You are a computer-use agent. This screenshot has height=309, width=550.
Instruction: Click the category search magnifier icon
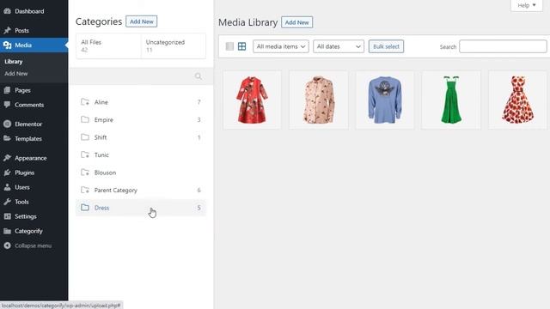point(199,76)
